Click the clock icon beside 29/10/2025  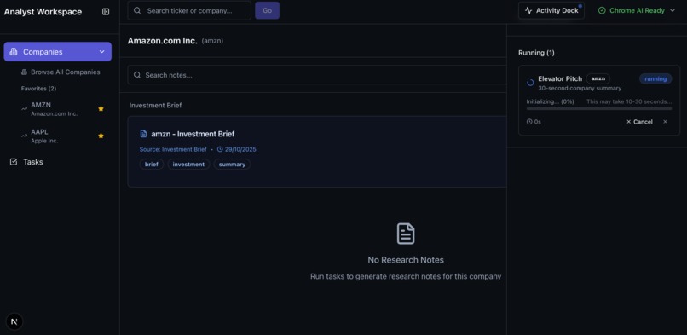pos(220,149)
